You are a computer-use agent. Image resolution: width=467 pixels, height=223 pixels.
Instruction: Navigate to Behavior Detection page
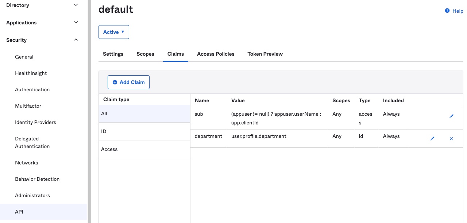(x=37, y=179)
